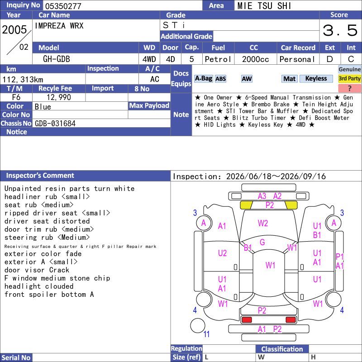
Task: Click the G mark on the car roof diagram
Action: 262,242
